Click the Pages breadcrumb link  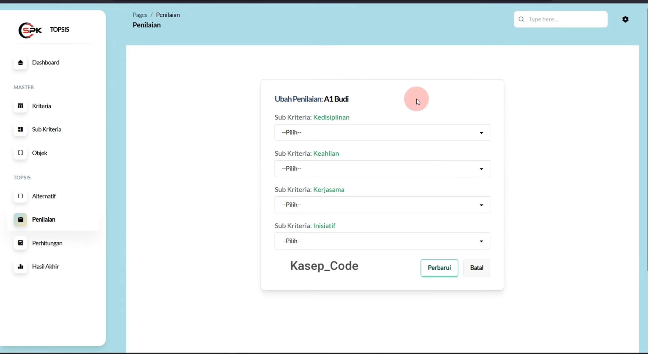(140, 15)
